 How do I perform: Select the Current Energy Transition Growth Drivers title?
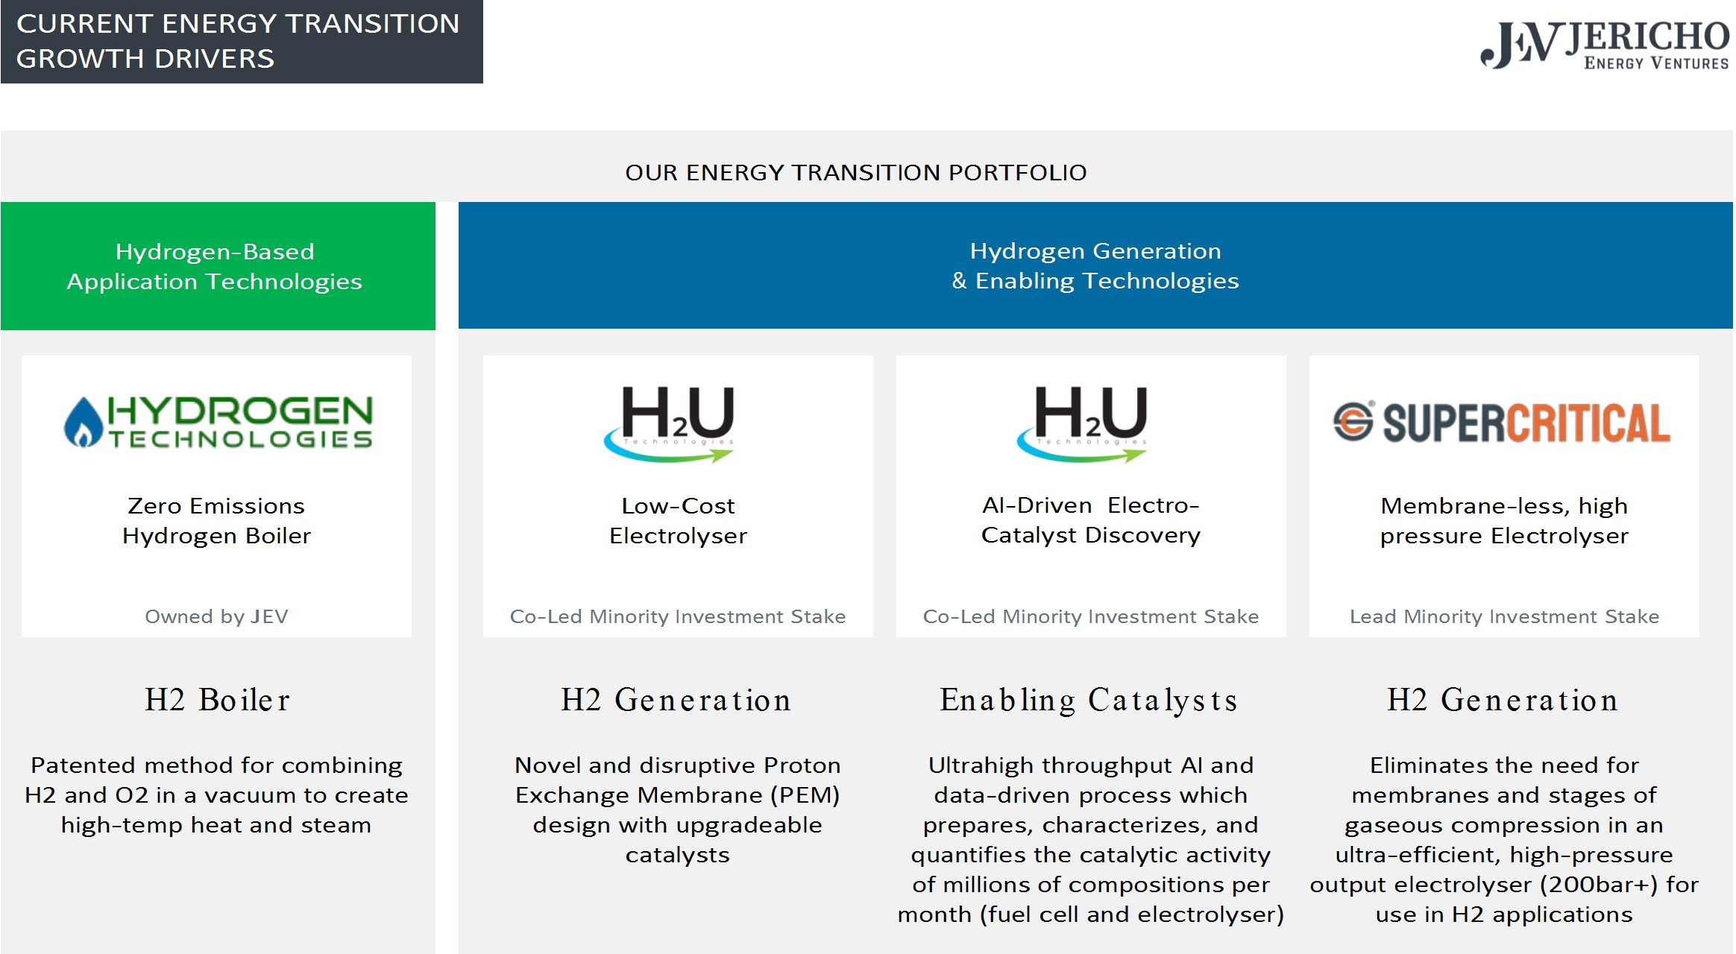(238, 41)
